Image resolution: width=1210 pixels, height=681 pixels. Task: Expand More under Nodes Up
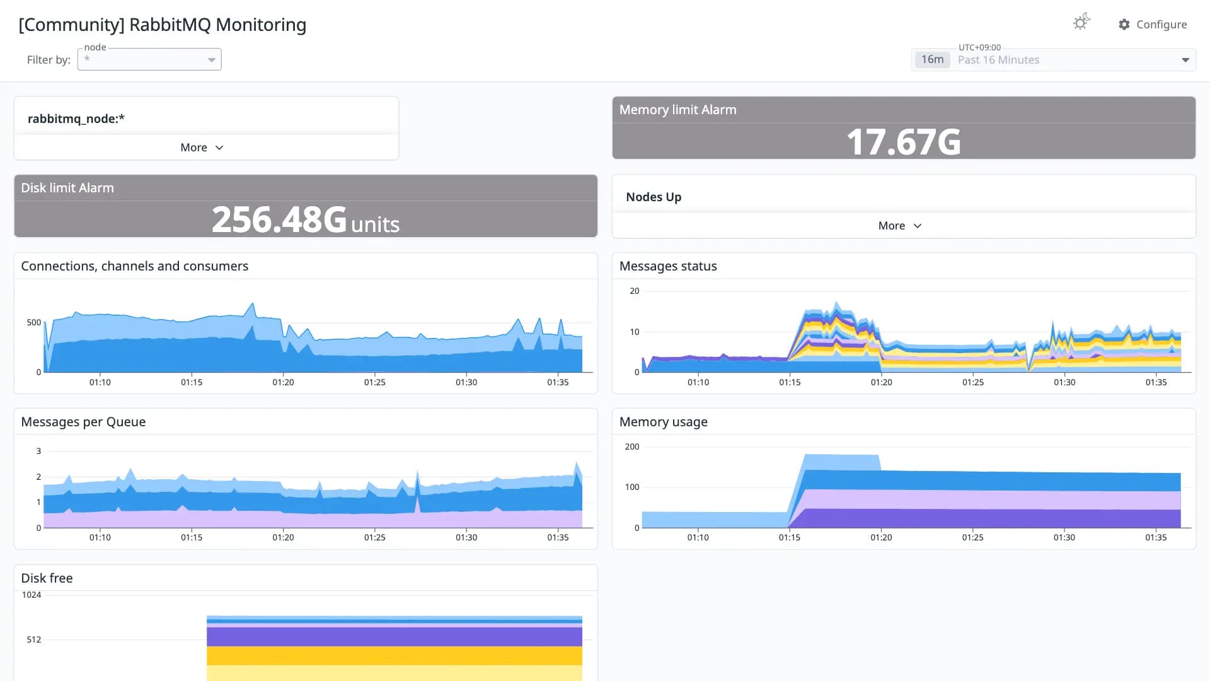[x=900, y=225]
